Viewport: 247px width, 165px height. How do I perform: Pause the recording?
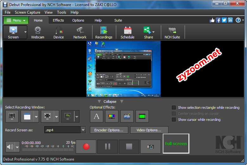pos(108,147)
